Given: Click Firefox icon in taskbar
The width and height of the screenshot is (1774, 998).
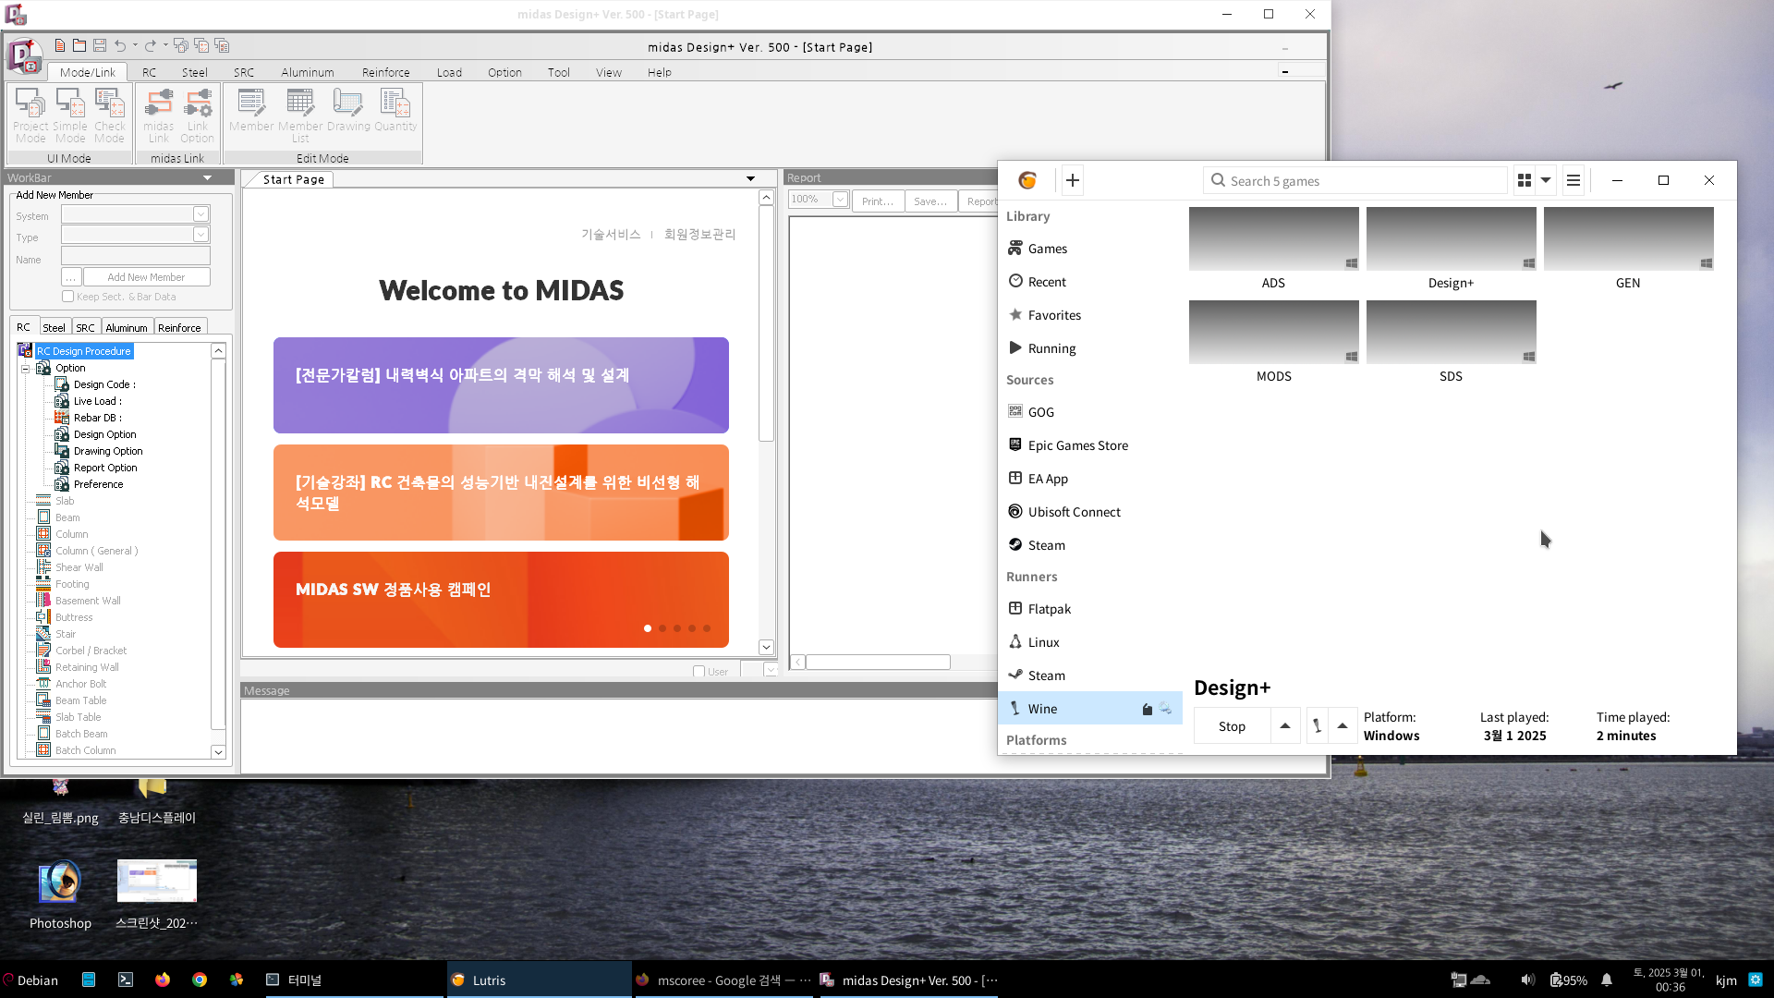Looking at the screenshot, I should pyautogui.click(x=163, y=980).
